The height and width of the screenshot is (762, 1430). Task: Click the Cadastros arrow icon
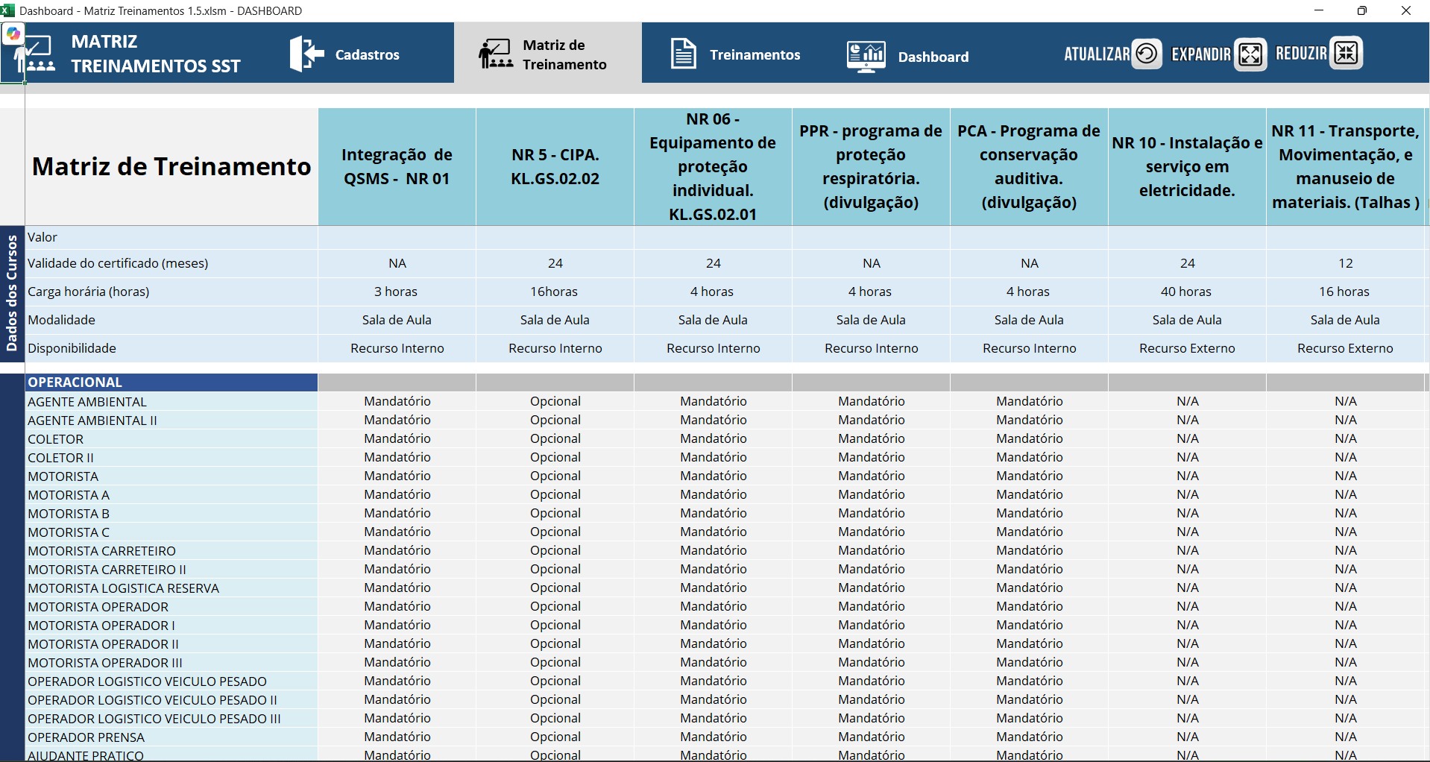306,54
